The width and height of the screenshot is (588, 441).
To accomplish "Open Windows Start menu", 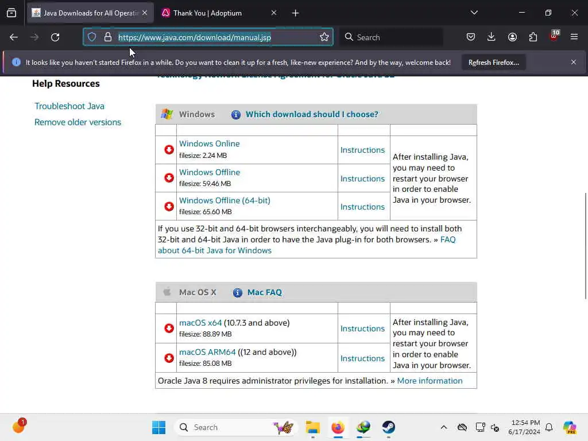I will (159, 427).
